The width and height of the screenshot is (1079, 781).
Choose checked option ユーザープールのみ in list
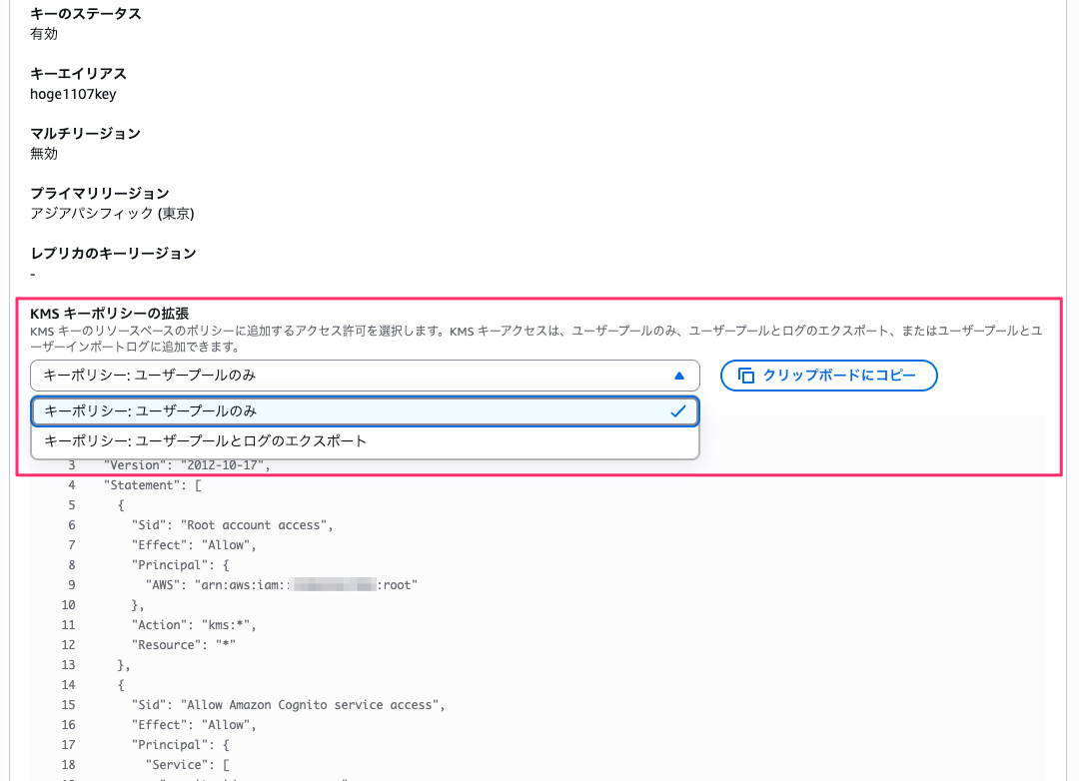click(365, 411)
